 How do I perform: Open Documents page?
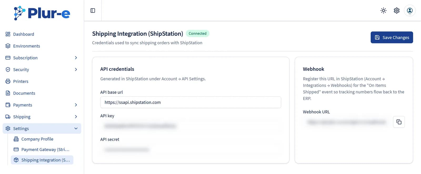pos(42,93)
